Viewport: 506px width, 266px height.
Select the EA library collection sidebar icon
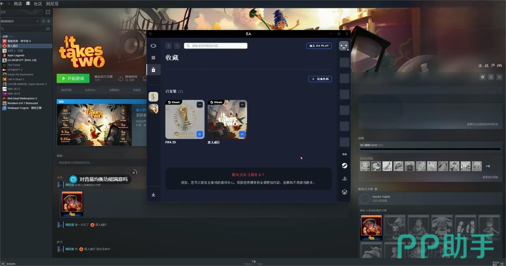[x=153, y=70]
